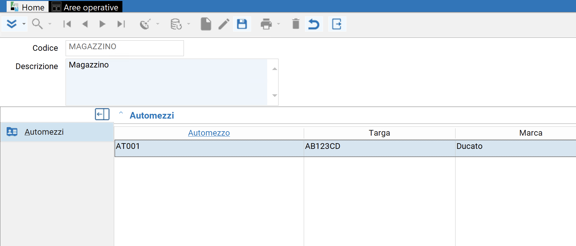Select Automezzi in the left sidebar
The height and width of the screenshot is (246, 576).
tap(57, 132)
